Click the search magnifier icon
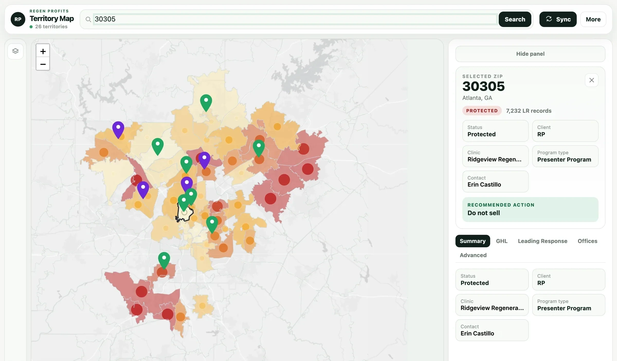 coord(88,20)
